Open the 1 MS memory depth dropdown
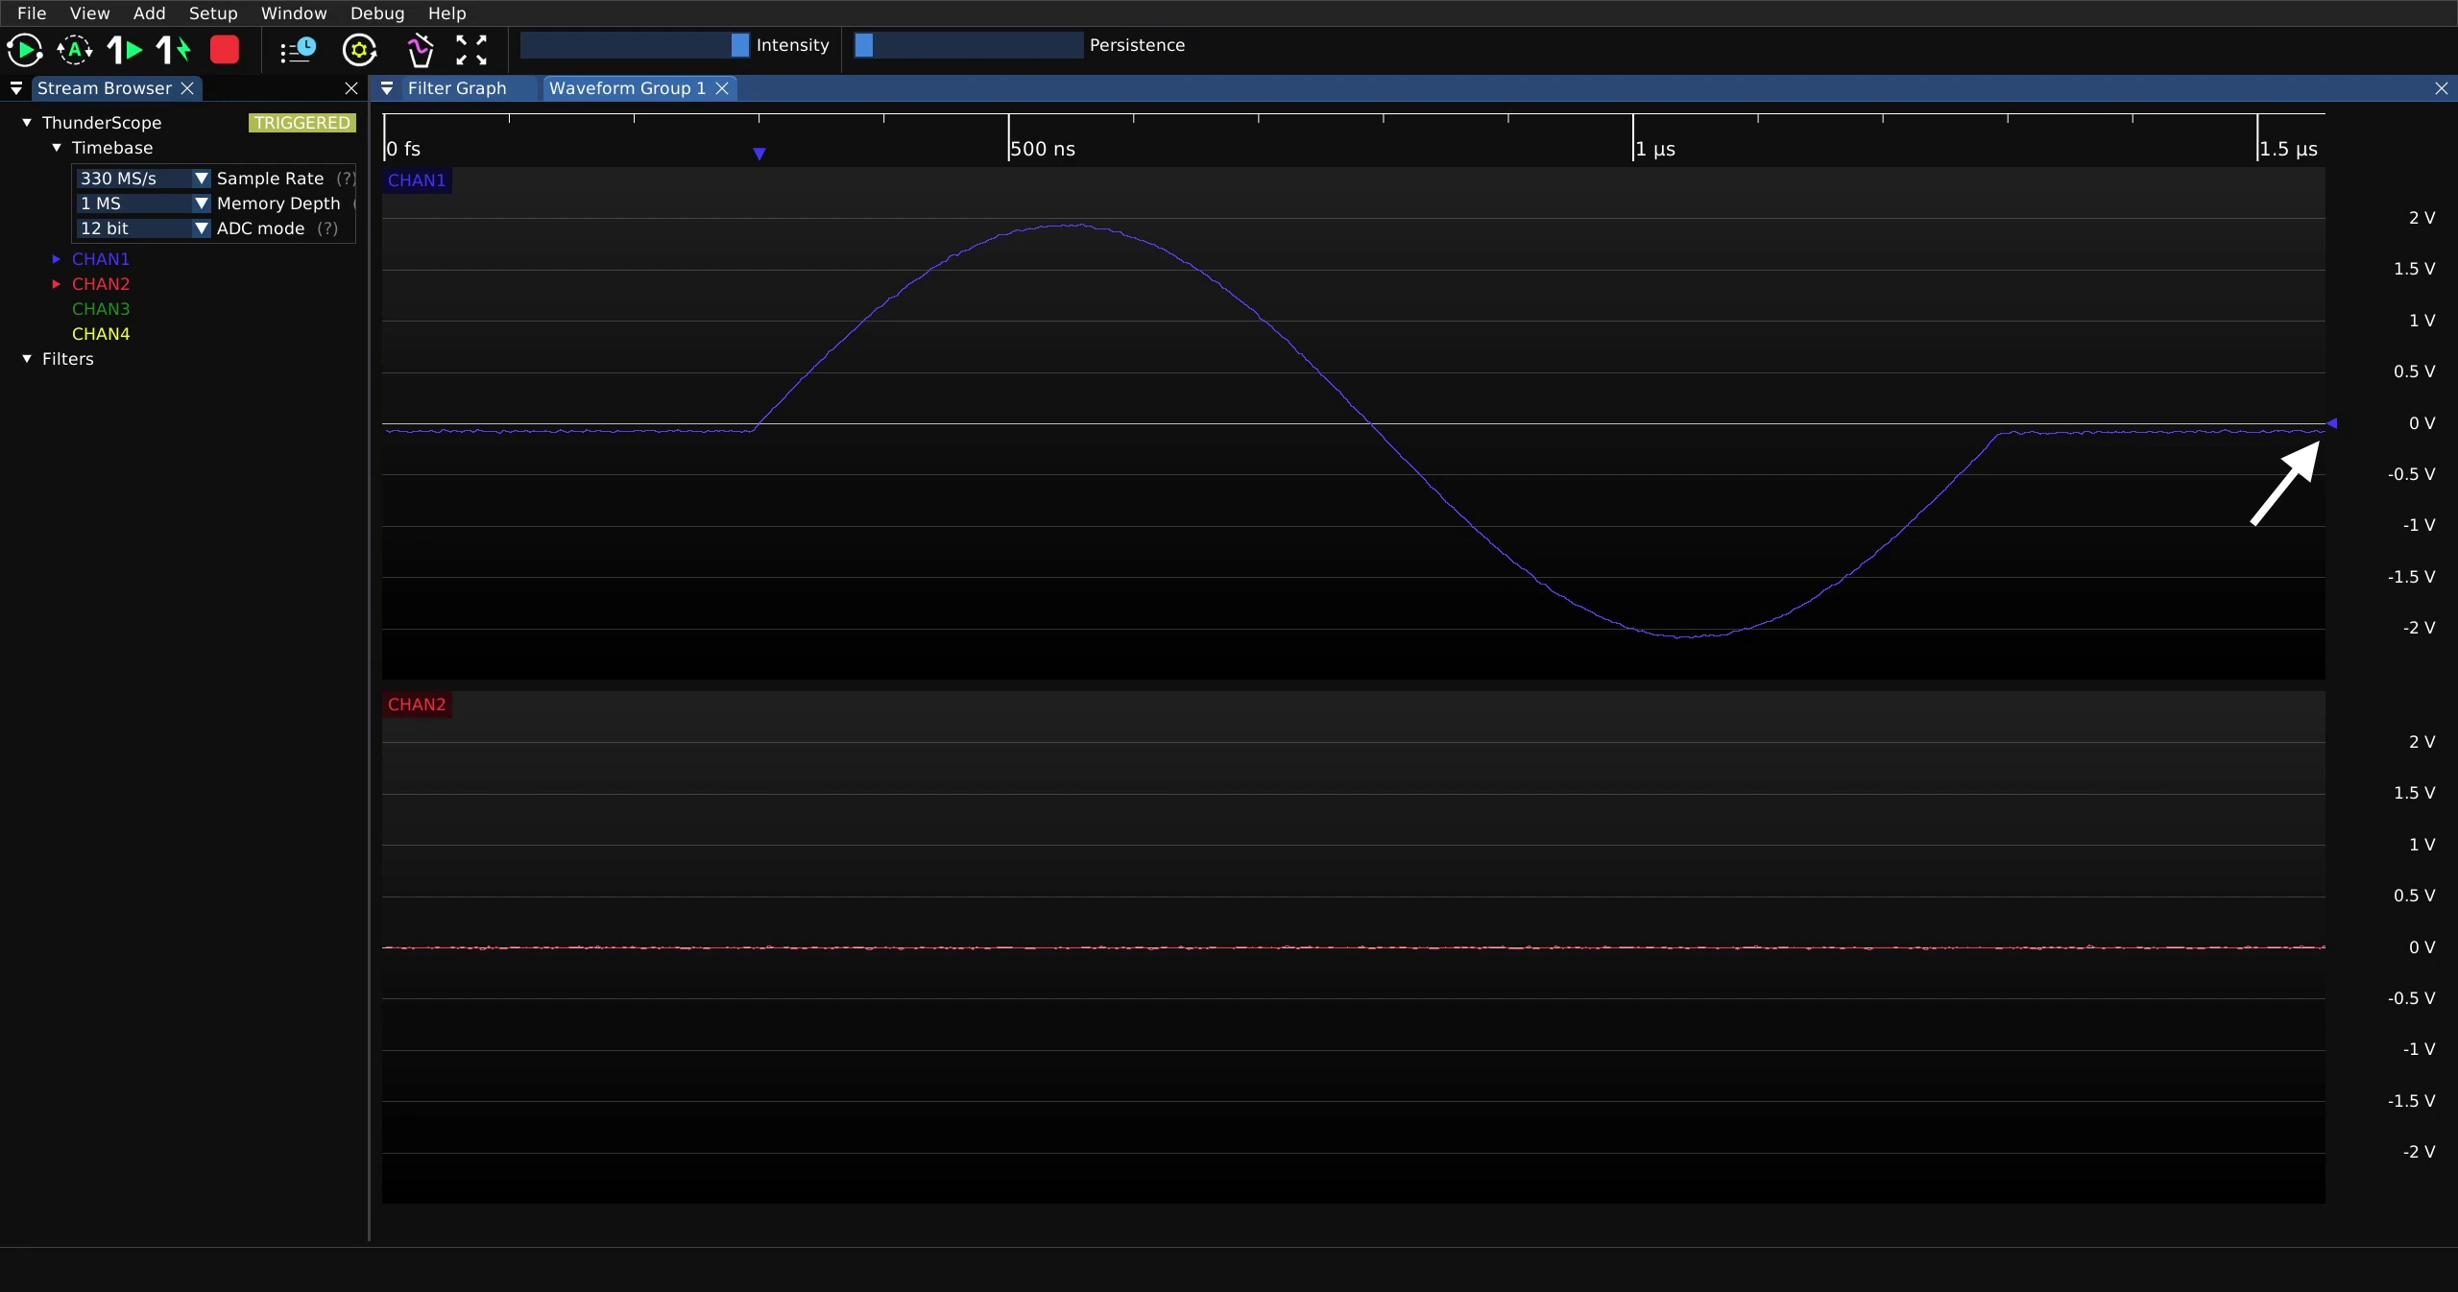Image resolution: width=2458 pixels, height=1292 pixels. point(143,203)
